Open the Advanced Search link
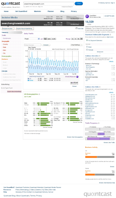Image resolution: width=116 pixels, height=198 pixels. pos(67,7)
